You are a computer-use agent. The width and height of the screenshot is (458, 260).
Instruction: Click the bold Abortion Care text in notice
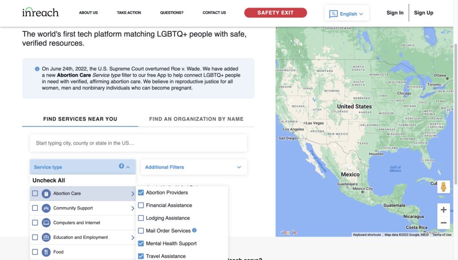pos(74,75)
